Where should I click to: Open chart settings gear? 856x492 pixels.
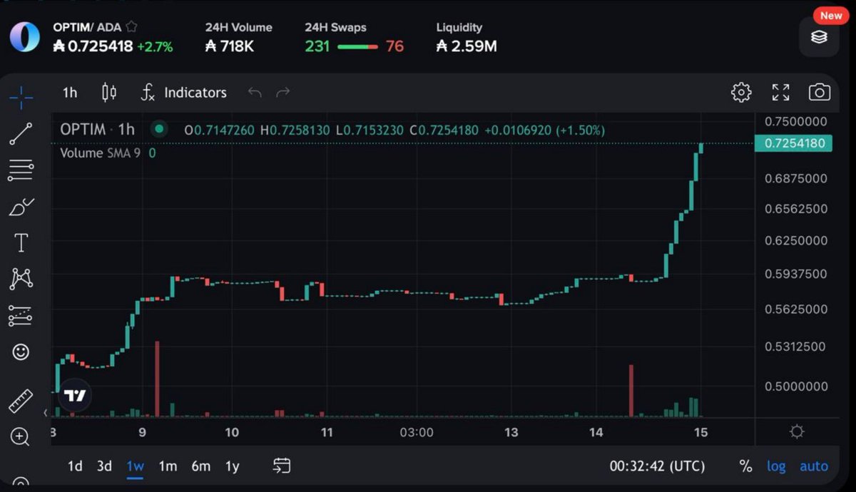point(741,92)
